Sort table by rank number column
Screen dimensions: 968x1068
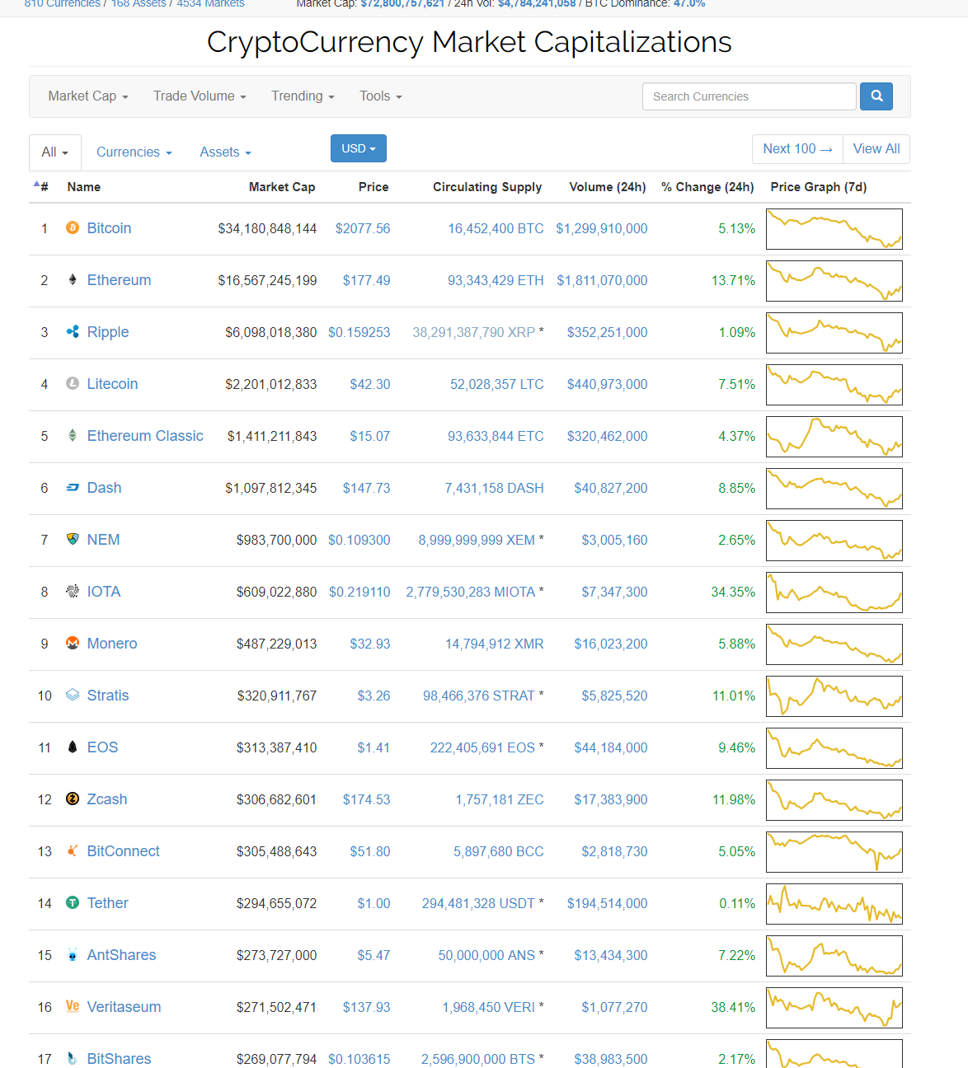[x=41, y=187]
